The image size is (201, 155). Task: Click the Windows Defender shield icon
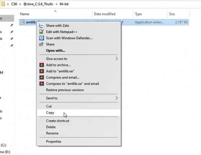[x=42, y=38]
